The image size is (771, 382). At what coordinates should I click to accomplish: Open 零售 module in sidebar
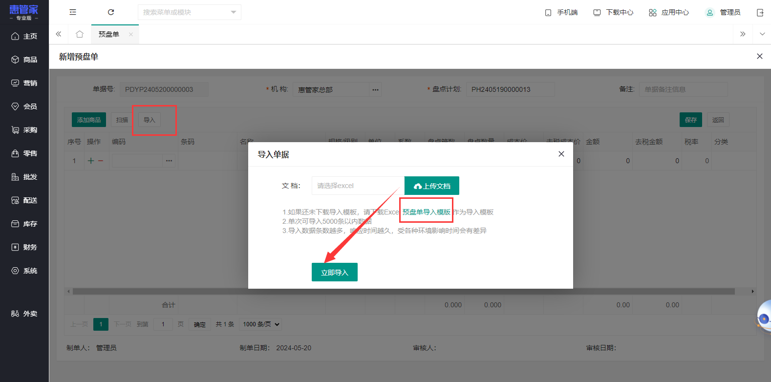pos(24,153)
